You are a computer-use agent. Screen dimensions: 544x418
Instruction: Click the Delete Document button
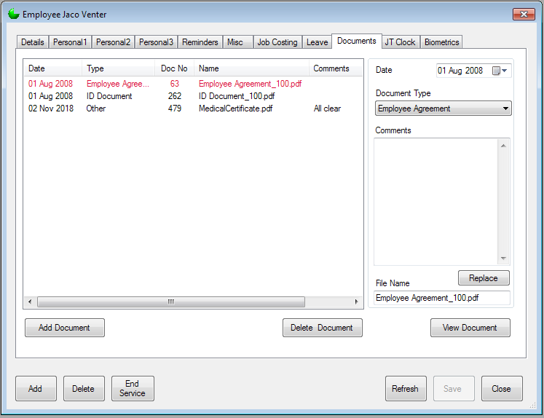(x=323, y=328)
